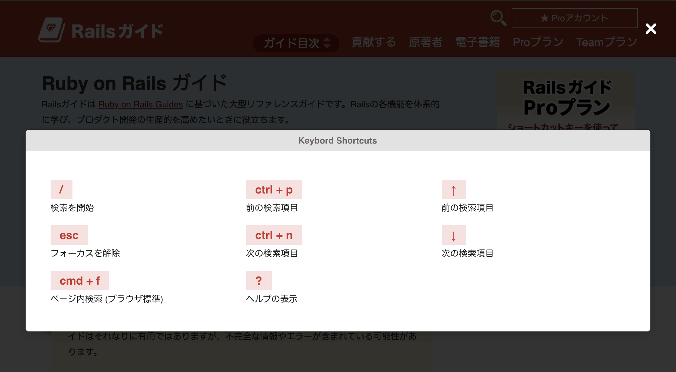
Task: Click 次の検索項目 under ctrl + n
Action: (x=272, y=253)
